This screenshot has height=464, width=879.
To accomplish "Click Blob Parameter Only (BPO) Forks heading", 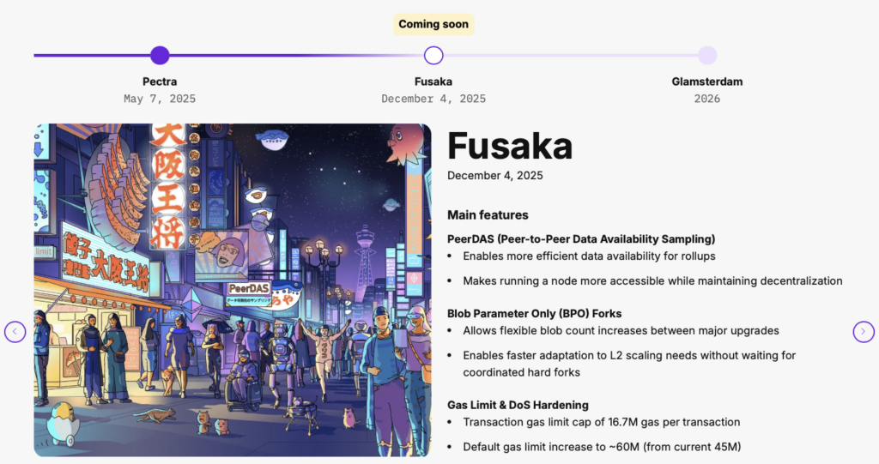I will [534, 314].
